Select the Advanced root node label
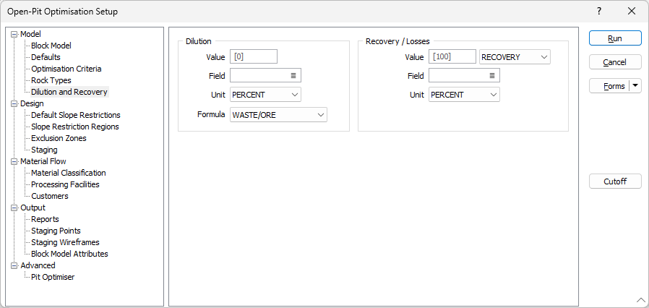 pyautogui.click(x=38, y=265)
